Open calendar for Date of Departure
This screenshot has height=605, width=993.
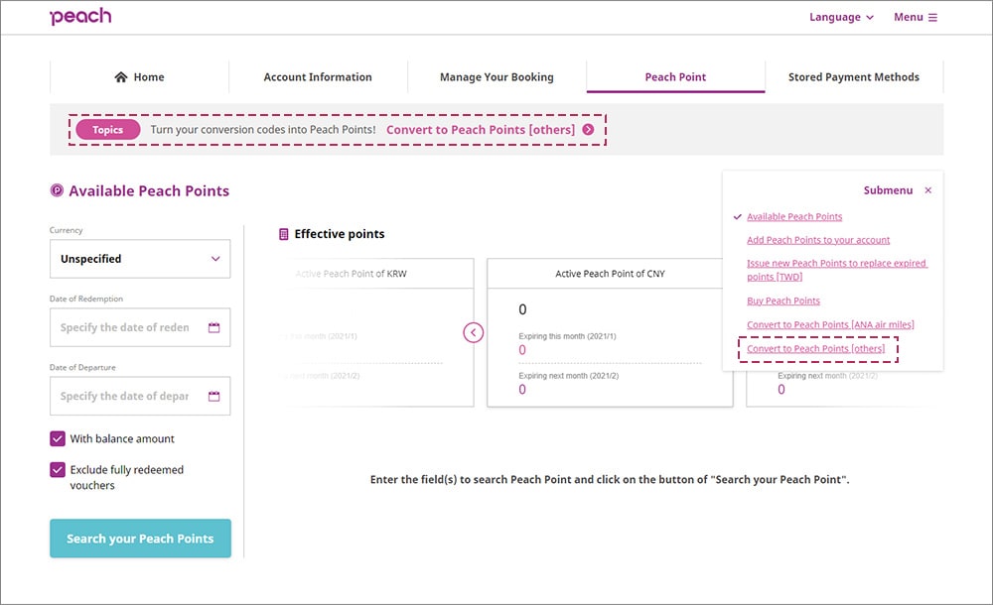(214, 396)
